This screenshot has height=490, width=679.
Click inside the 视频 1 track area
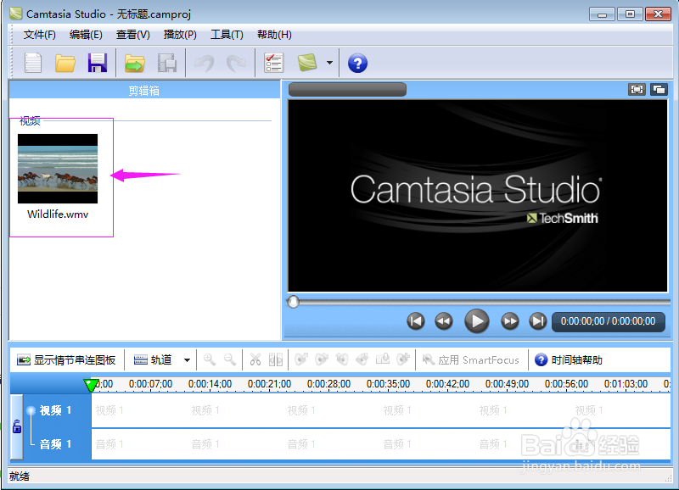381,410
